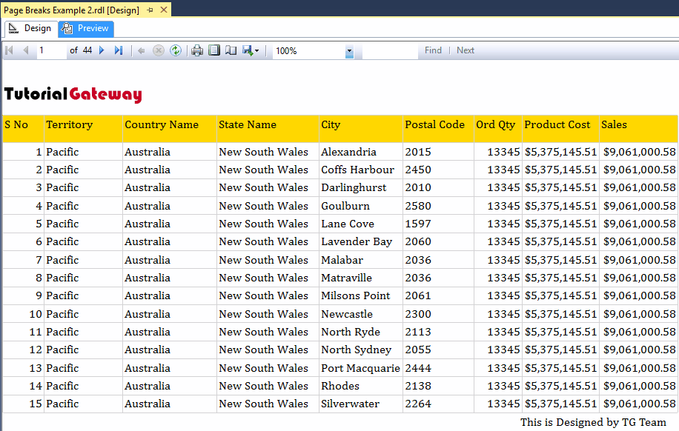Go to the next report page
The image size is (679, 431).
(102, 50)
